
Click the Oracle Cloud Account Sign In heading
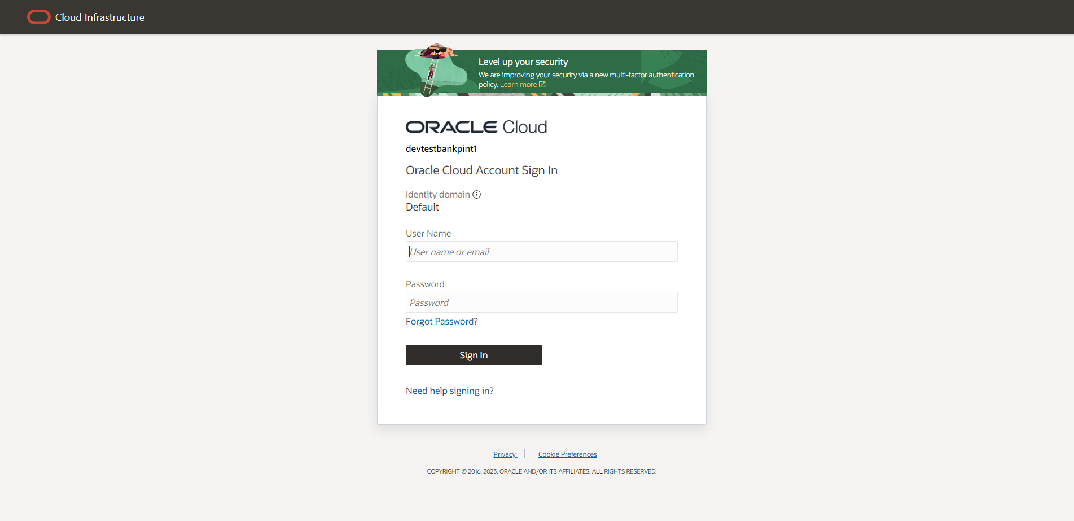pyautogui.click(x=481, y=170)
